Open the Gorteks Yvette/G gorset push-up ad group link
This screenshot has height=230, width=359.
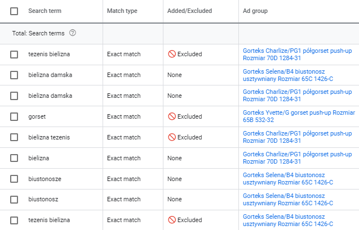(299, 116)
